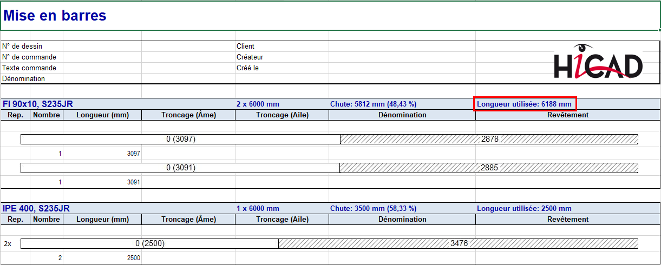Image resolution: width=661 pixels, height=265 pixels.
Task: Click "Revêtement" header in FI 90x10 section
Action: pyautogui.click(x=568, y=115)
